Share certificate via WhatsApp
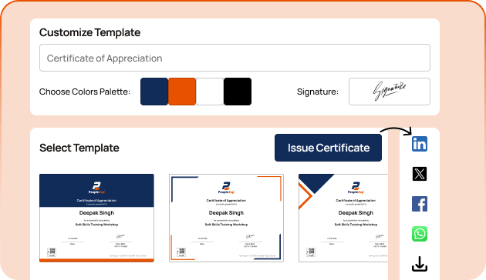The height and width of the screenshot is (280, 486). tap(420, 234)
